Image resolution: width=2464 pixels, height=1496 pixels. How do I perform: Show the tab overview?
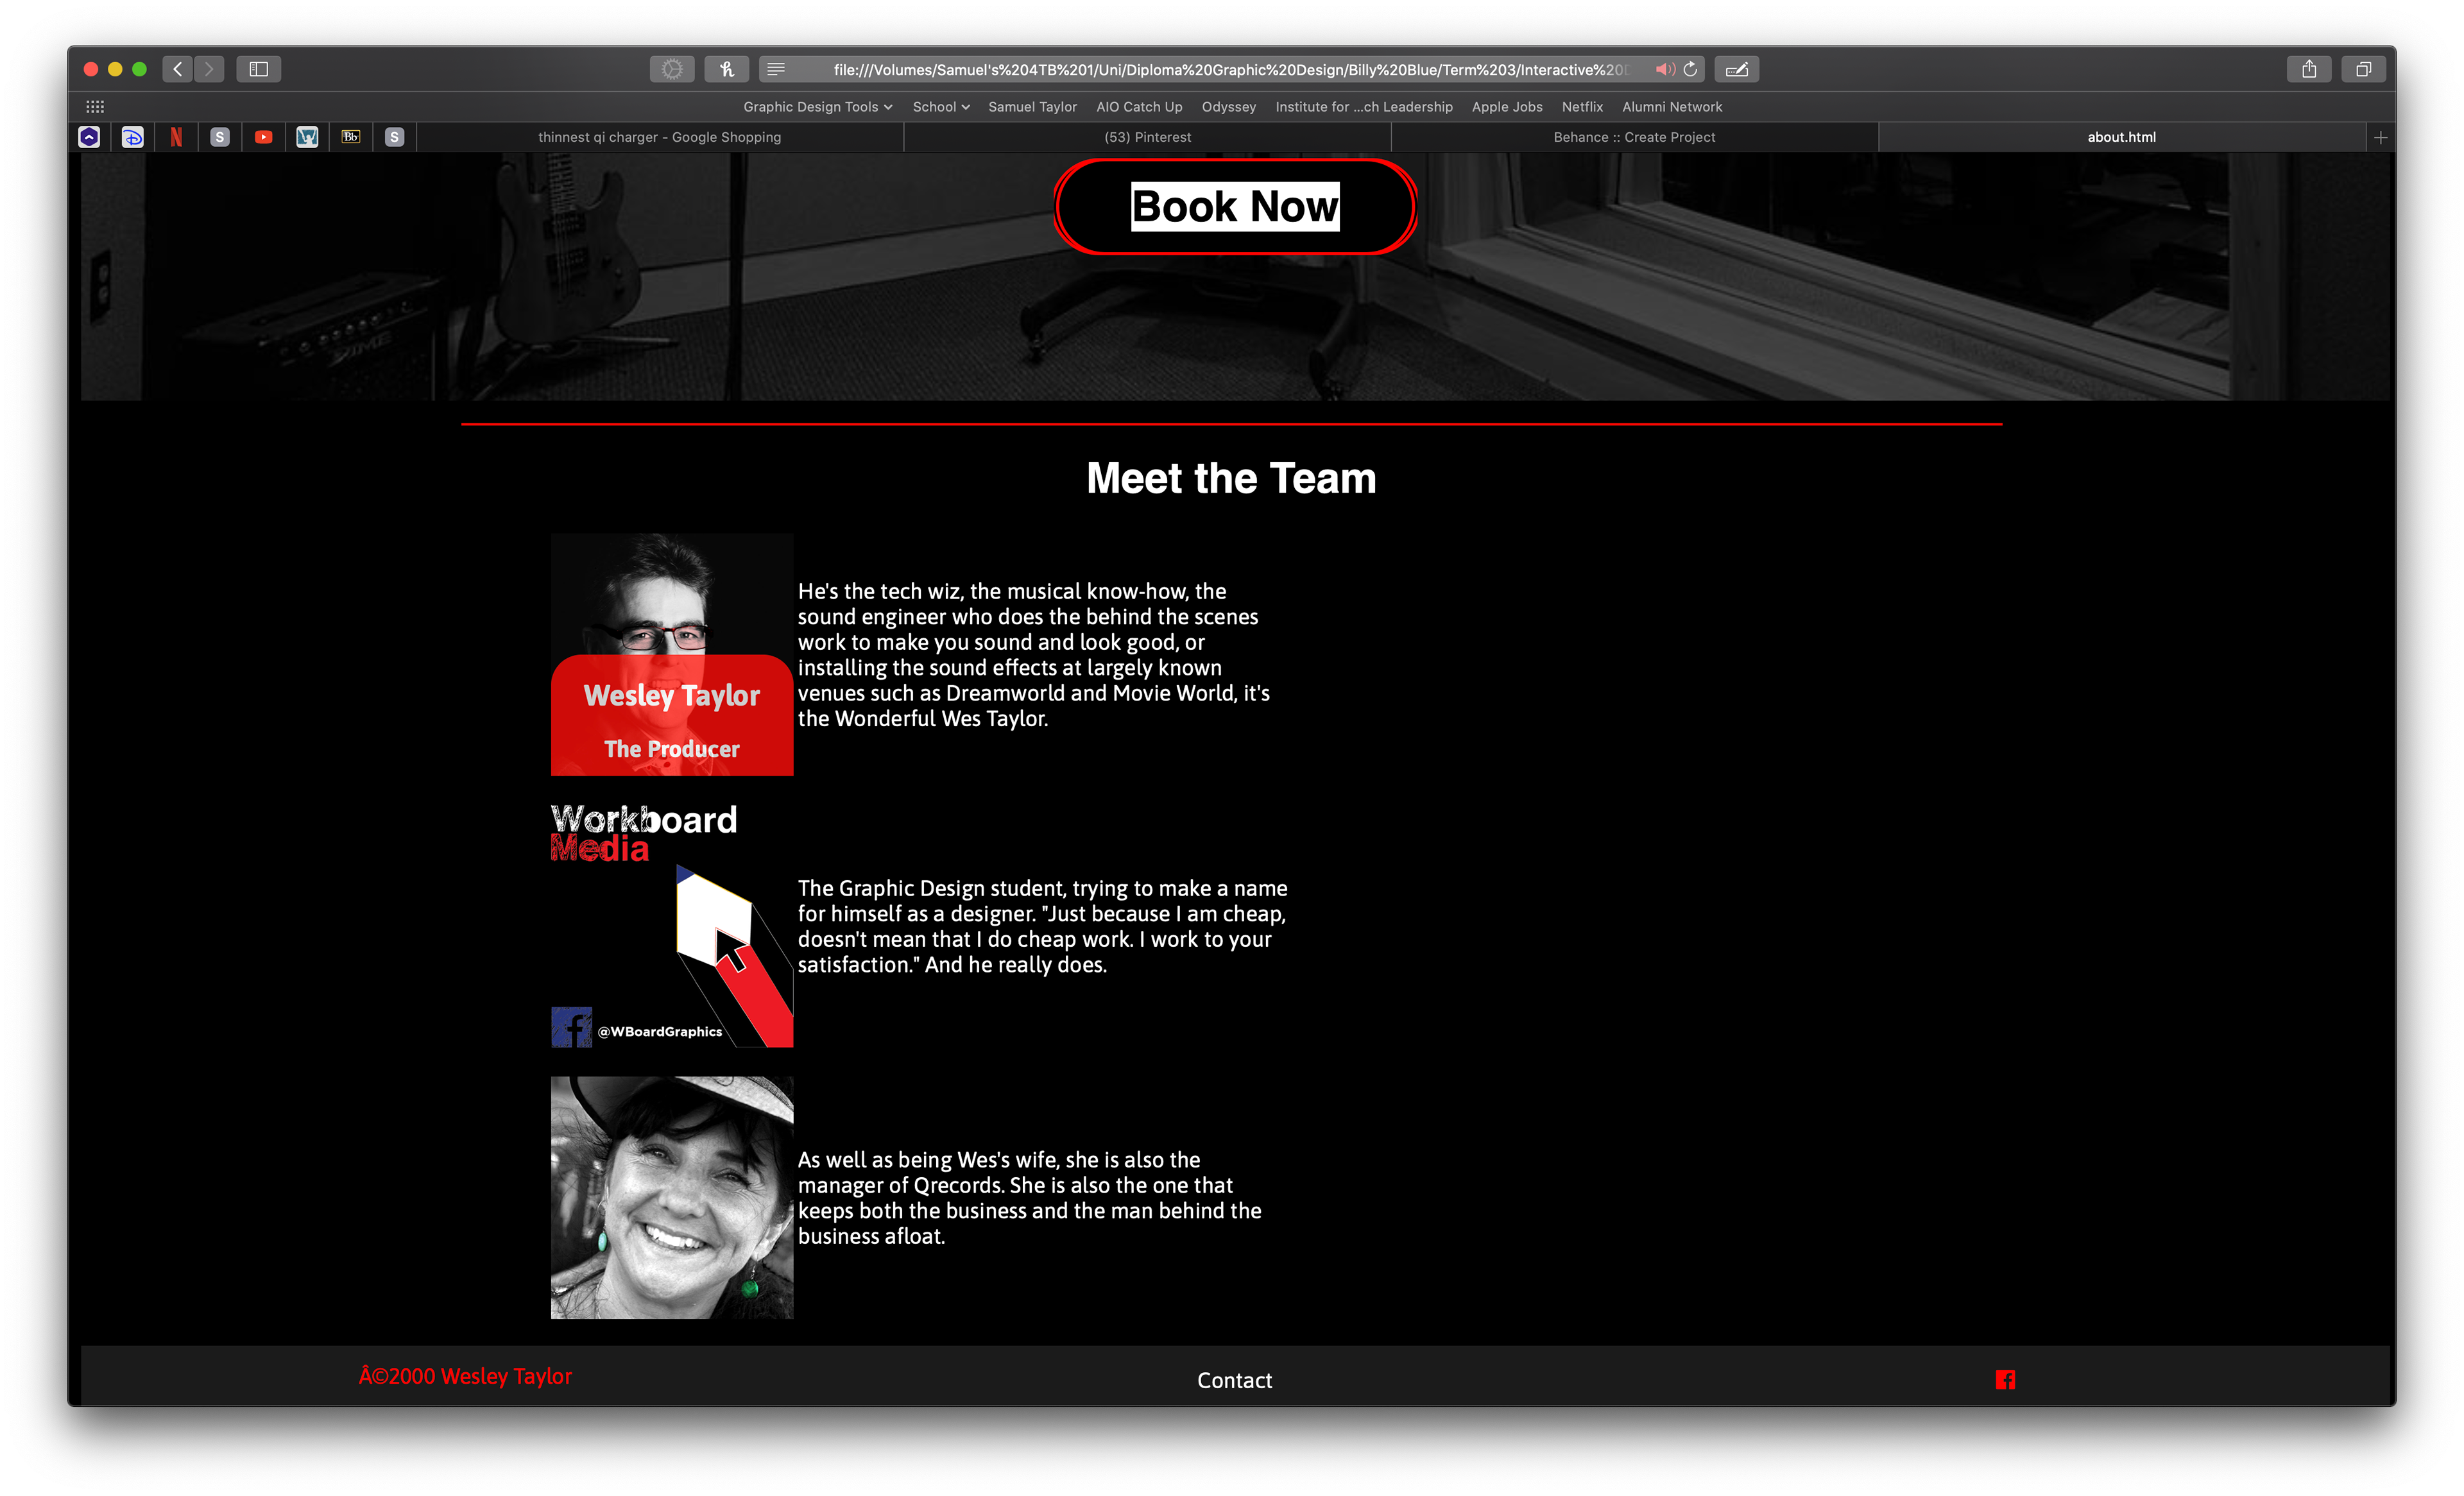2363,69
